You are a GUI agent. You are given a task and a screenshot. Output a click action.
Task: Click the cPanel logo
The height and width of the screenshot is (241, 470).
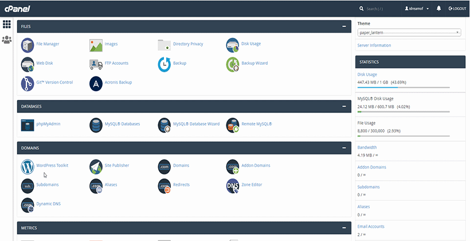(17, 9)
